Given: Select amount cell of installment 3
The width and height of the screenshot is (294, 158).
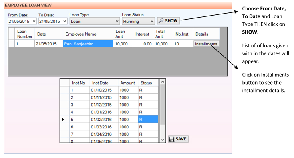Looking at the screenshot, I should (128, 105).
